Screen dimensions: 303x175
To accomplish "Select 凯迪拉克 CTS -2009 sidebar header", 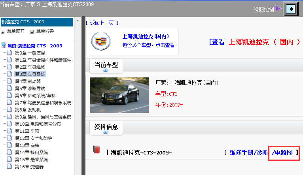I will pos(37,22).
